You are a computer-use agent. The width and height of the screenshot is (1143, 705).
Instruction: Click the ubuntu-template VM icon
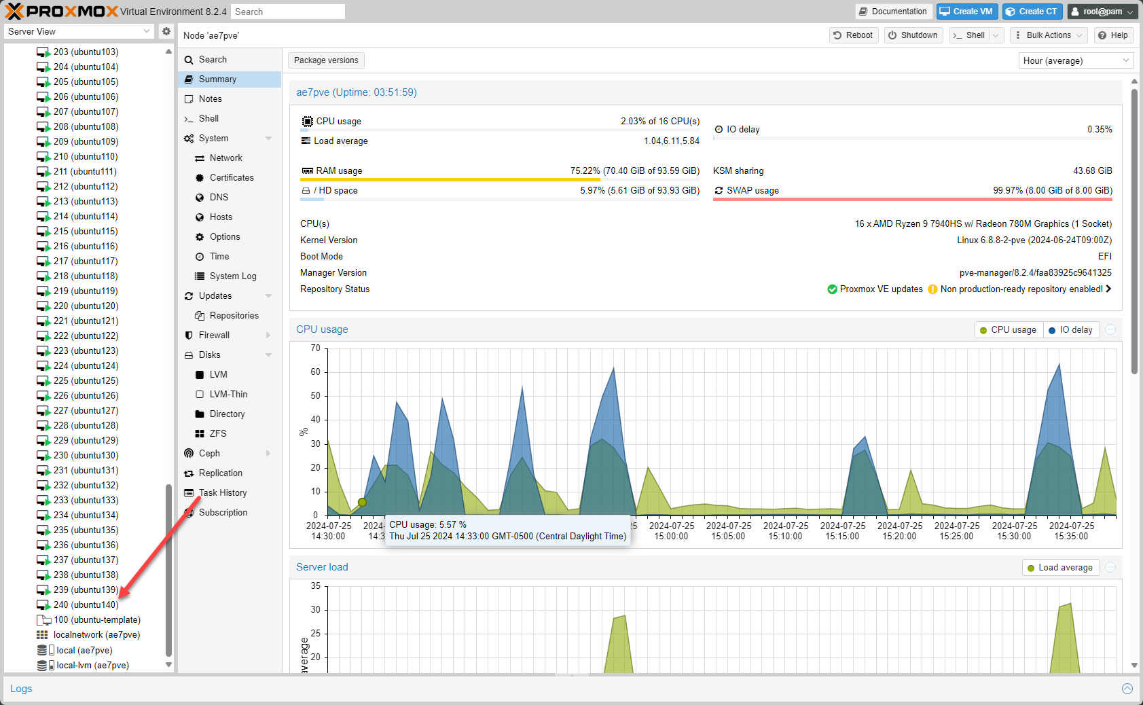43,620
